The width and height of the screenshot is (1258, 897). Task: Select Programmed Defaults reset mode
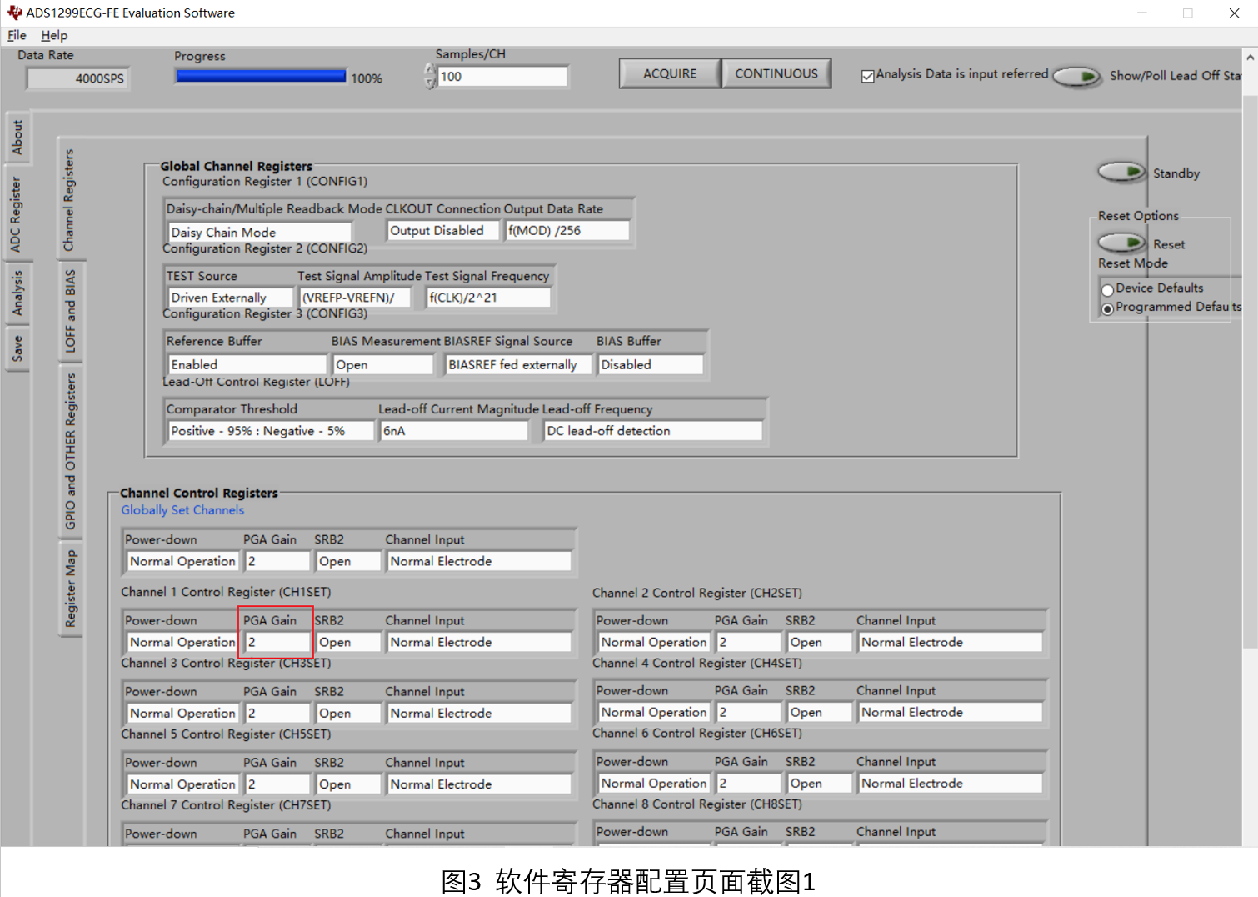[x=1107, y=309]
